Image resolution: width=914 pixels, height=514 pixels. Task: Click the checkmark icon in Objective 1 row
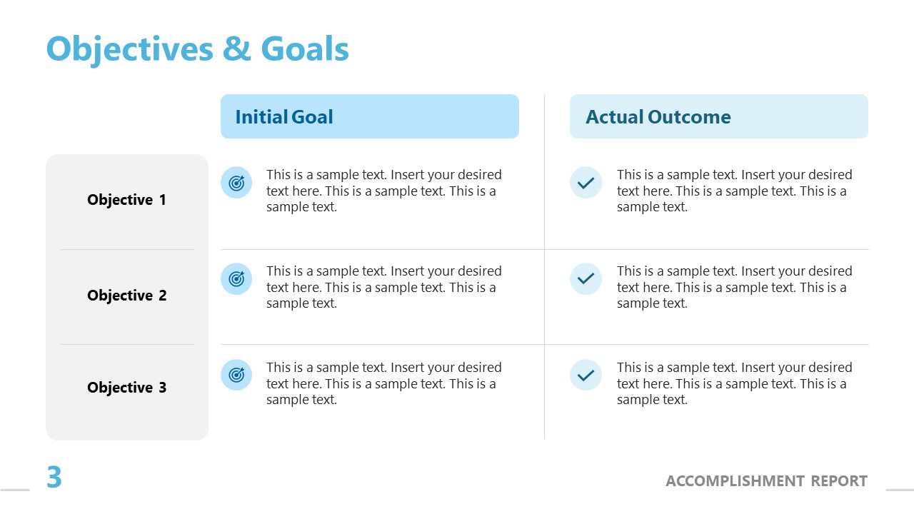coord(586,183)
